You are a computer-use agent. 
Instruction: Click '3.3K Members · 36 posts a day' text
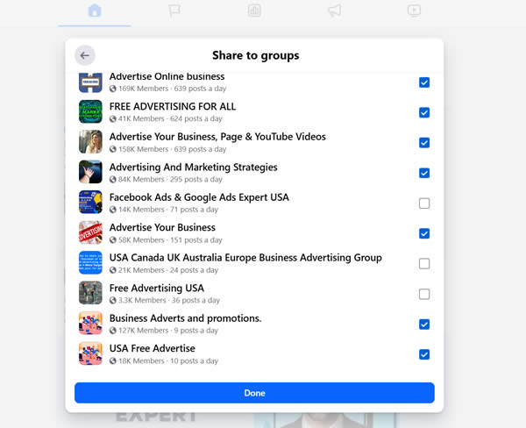tap(169, 301)
